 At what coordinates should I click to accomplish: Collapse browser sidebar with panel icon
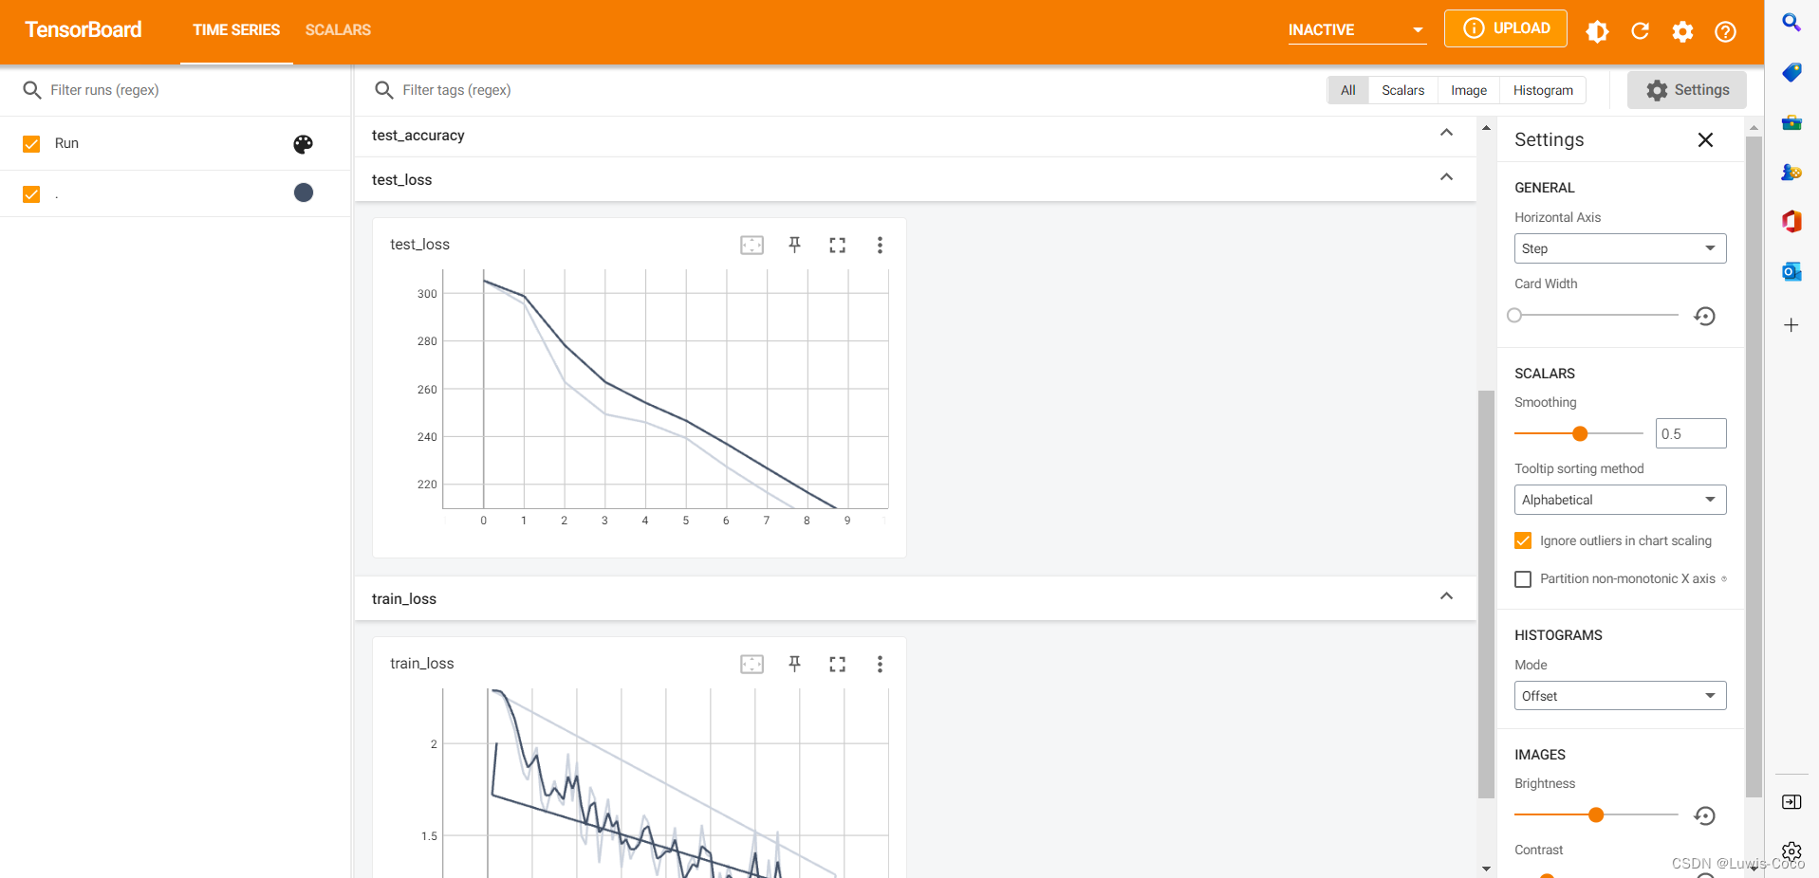[1791, 802]
